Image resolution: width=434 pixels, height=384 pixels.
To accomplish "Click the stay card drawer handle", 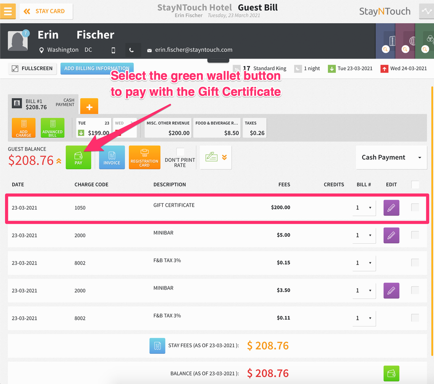I will tap(218, 60).
